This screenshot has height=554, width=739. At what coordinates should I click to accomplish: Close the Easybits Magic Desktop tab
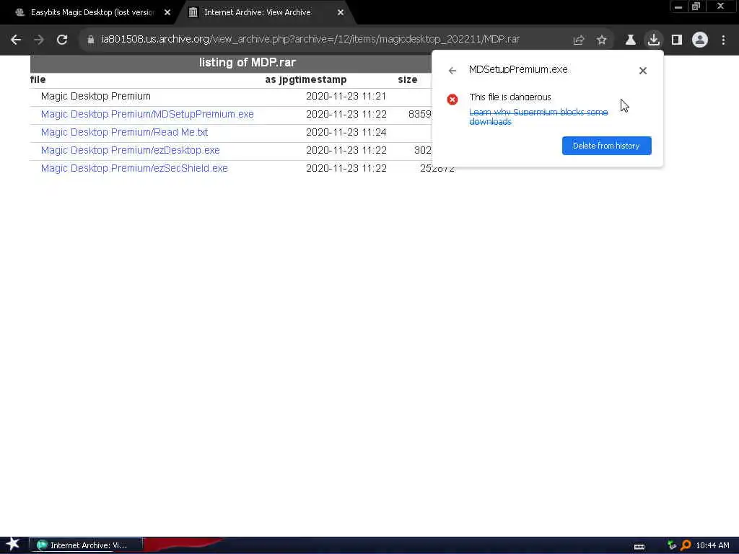click(x=167, y=13)
